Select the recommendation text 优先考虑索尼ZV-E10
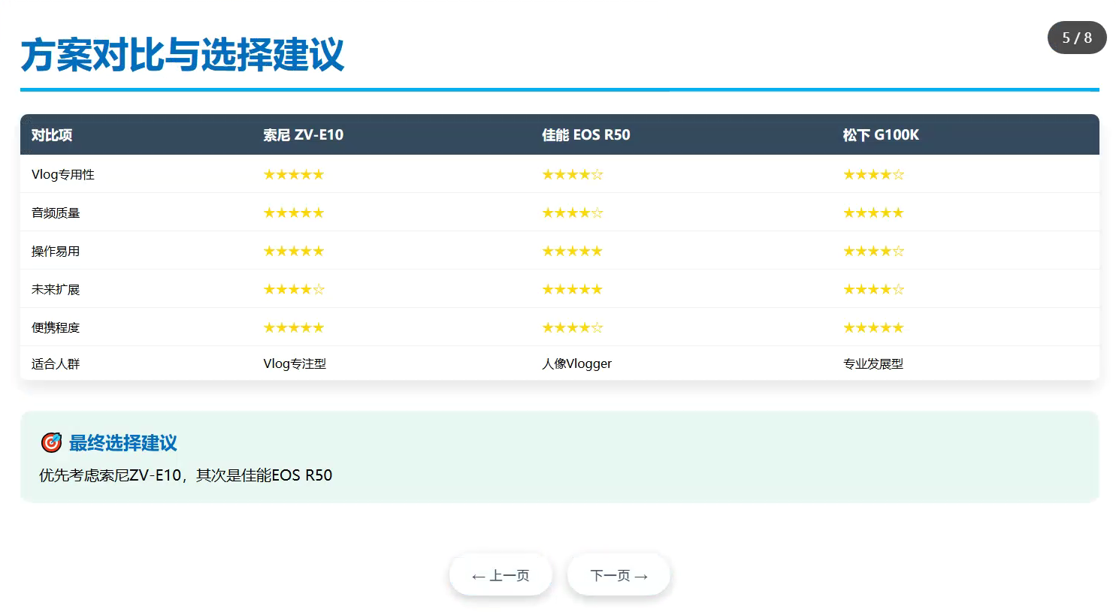This screenshot has width=1116, height=612. pos(110,475)
